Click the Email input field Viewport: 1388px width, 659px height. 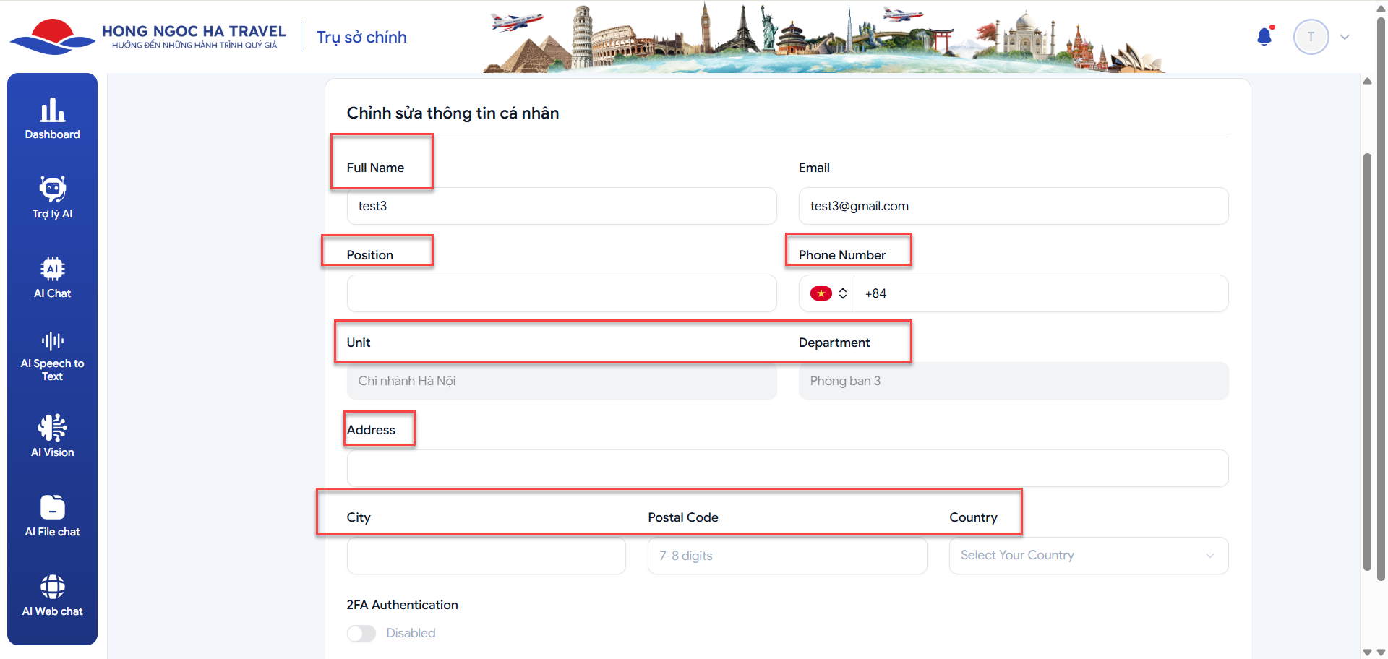pos(1013,206)
